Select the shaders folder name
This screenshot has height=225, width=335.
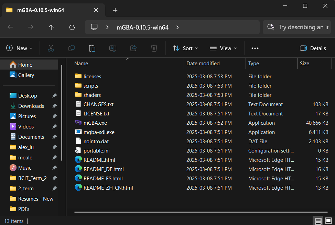92,95
